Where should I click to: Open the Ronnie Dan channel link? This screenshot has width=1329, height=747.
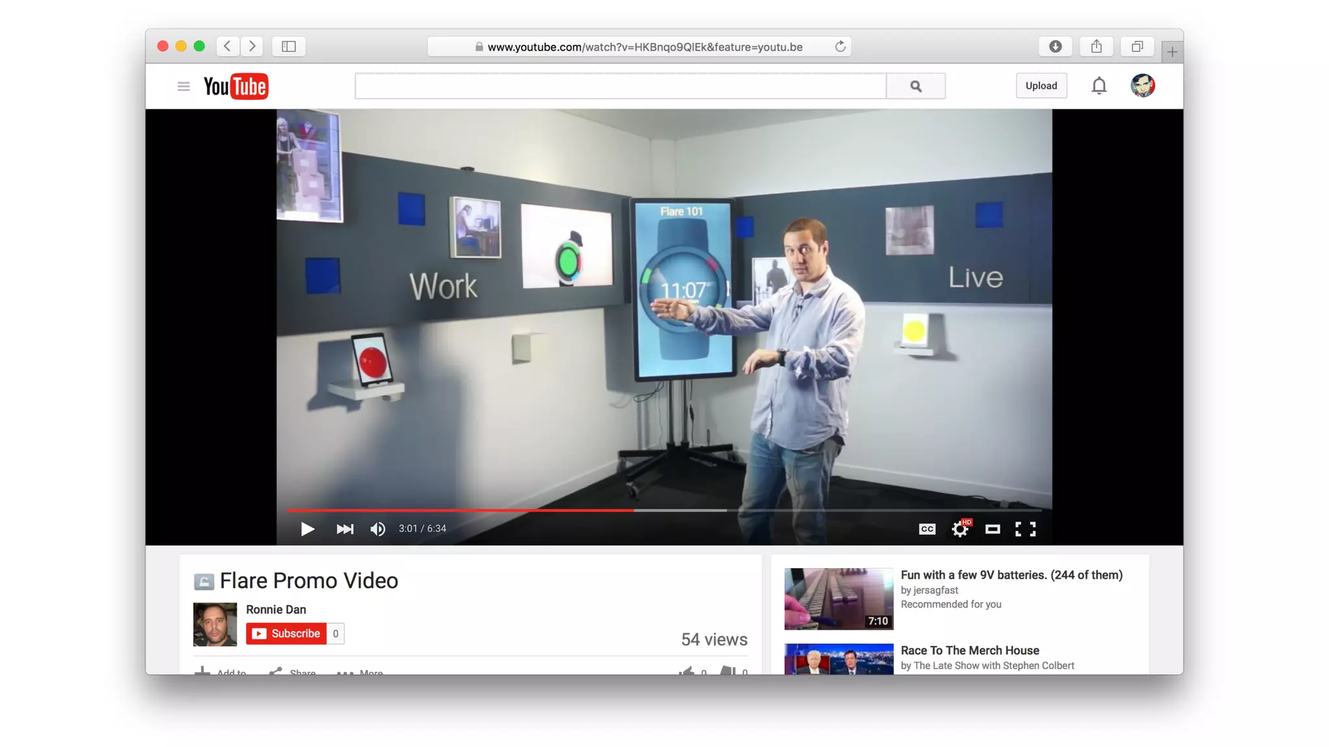pos(276,610)
